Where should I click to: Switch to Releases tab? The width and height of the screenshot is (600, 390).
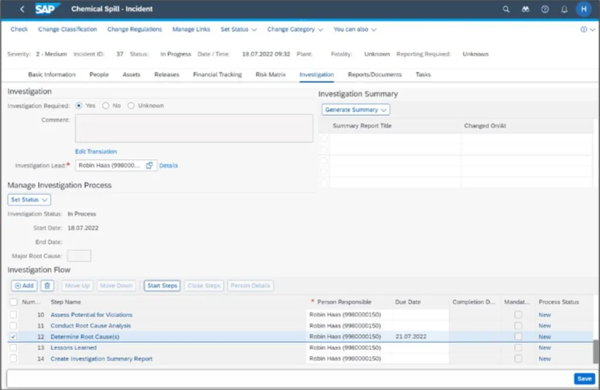[166, 74]
